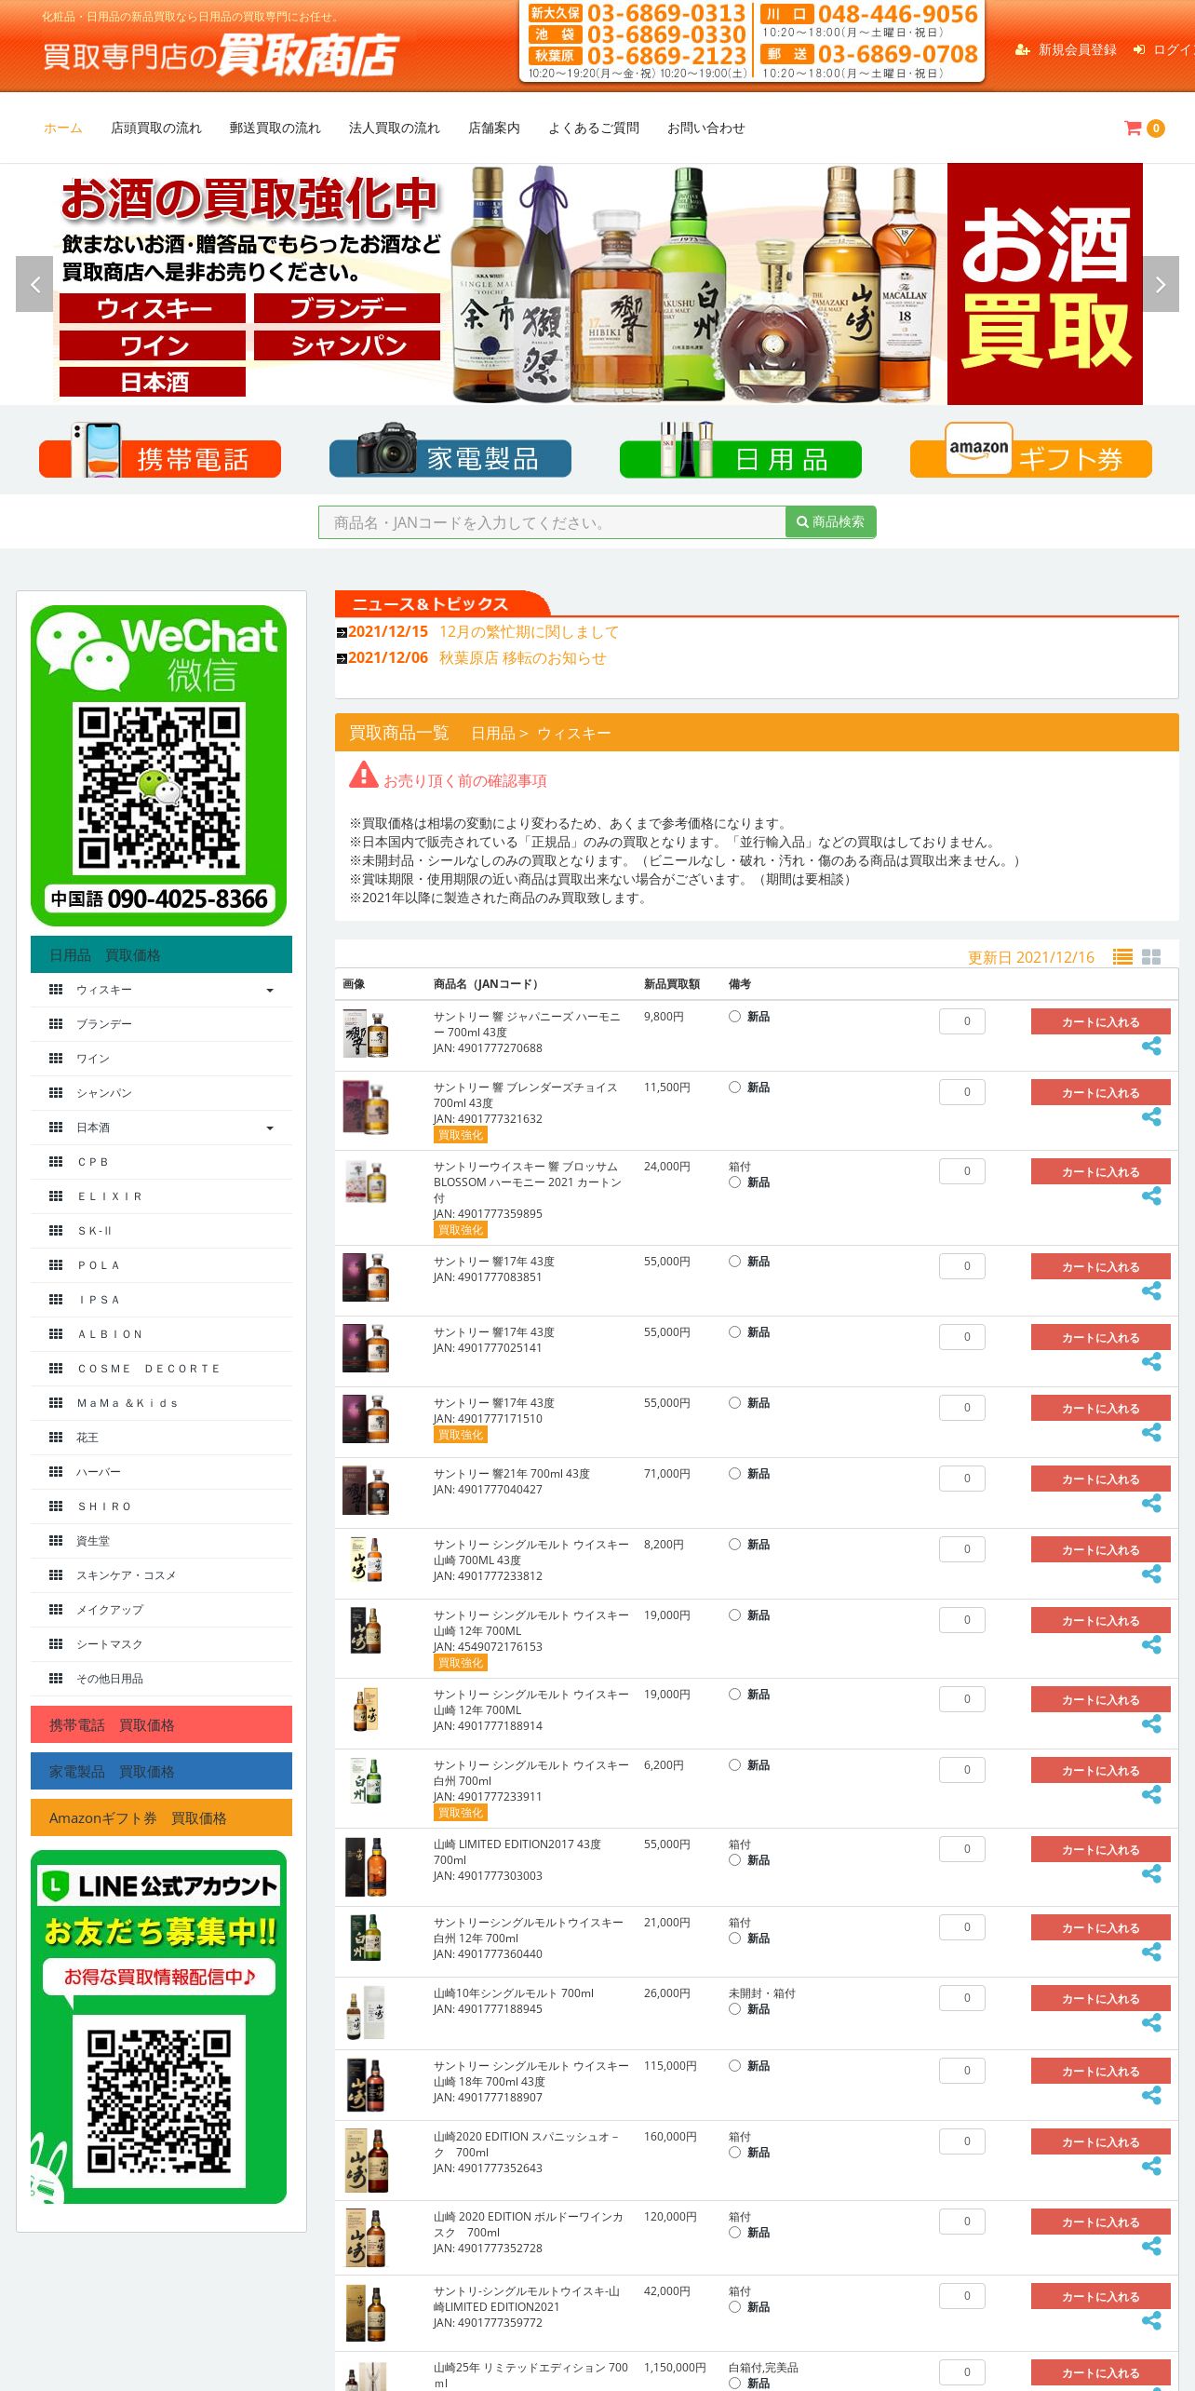This screenshot has height=2391, width=1195.
Task: Expand the ウィスキー sidebar category
Action: 161,990
